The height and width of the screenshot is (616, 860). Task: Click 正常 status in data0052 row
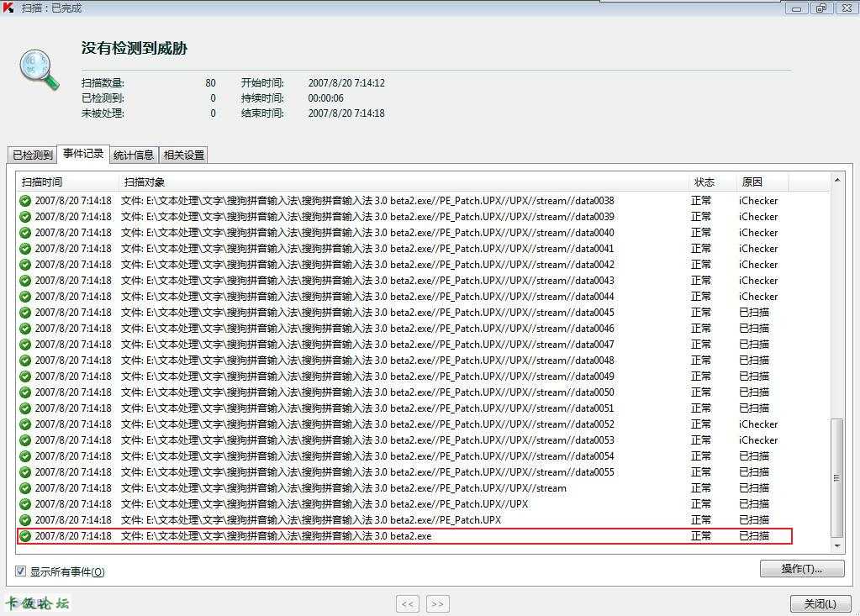coord(701,424)
